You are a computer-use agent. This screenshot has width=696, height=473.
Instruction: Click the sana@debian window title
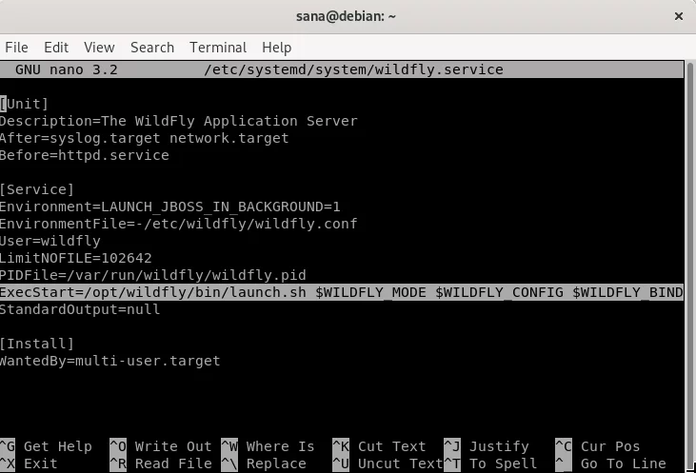(346, 16)
